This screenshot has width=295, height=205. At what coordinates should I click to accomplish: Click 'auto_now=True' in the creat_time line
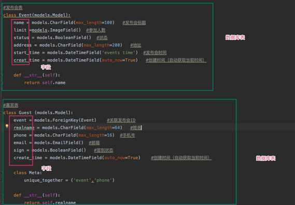coord(119,60)
